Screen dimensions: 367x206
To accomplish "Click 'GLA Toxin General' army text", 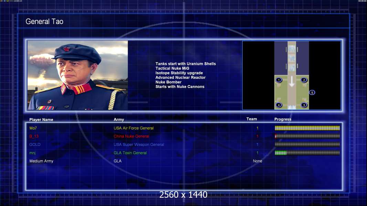I will 130,153.
